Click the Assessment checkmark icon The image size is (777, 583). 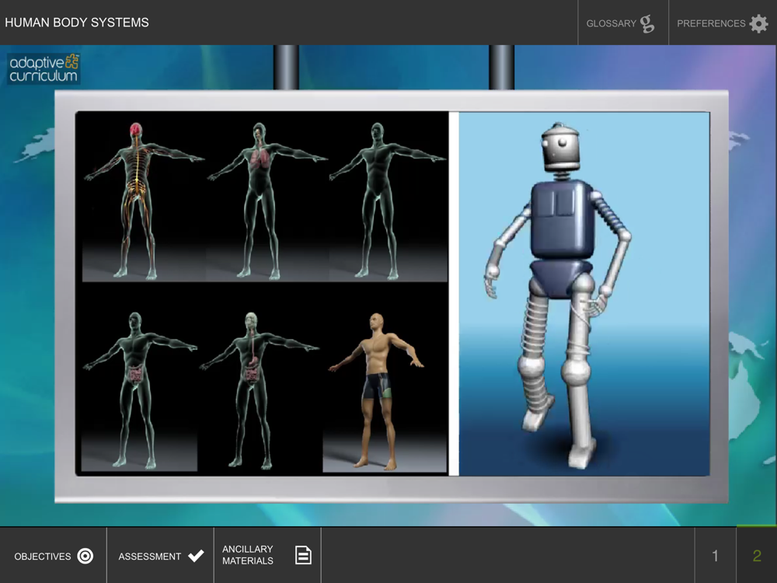[196, 556]
